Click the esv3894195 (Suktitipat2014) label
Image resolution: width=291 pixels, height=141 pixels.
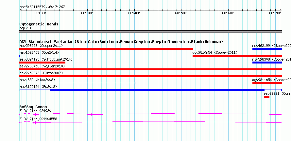(46, 59)
